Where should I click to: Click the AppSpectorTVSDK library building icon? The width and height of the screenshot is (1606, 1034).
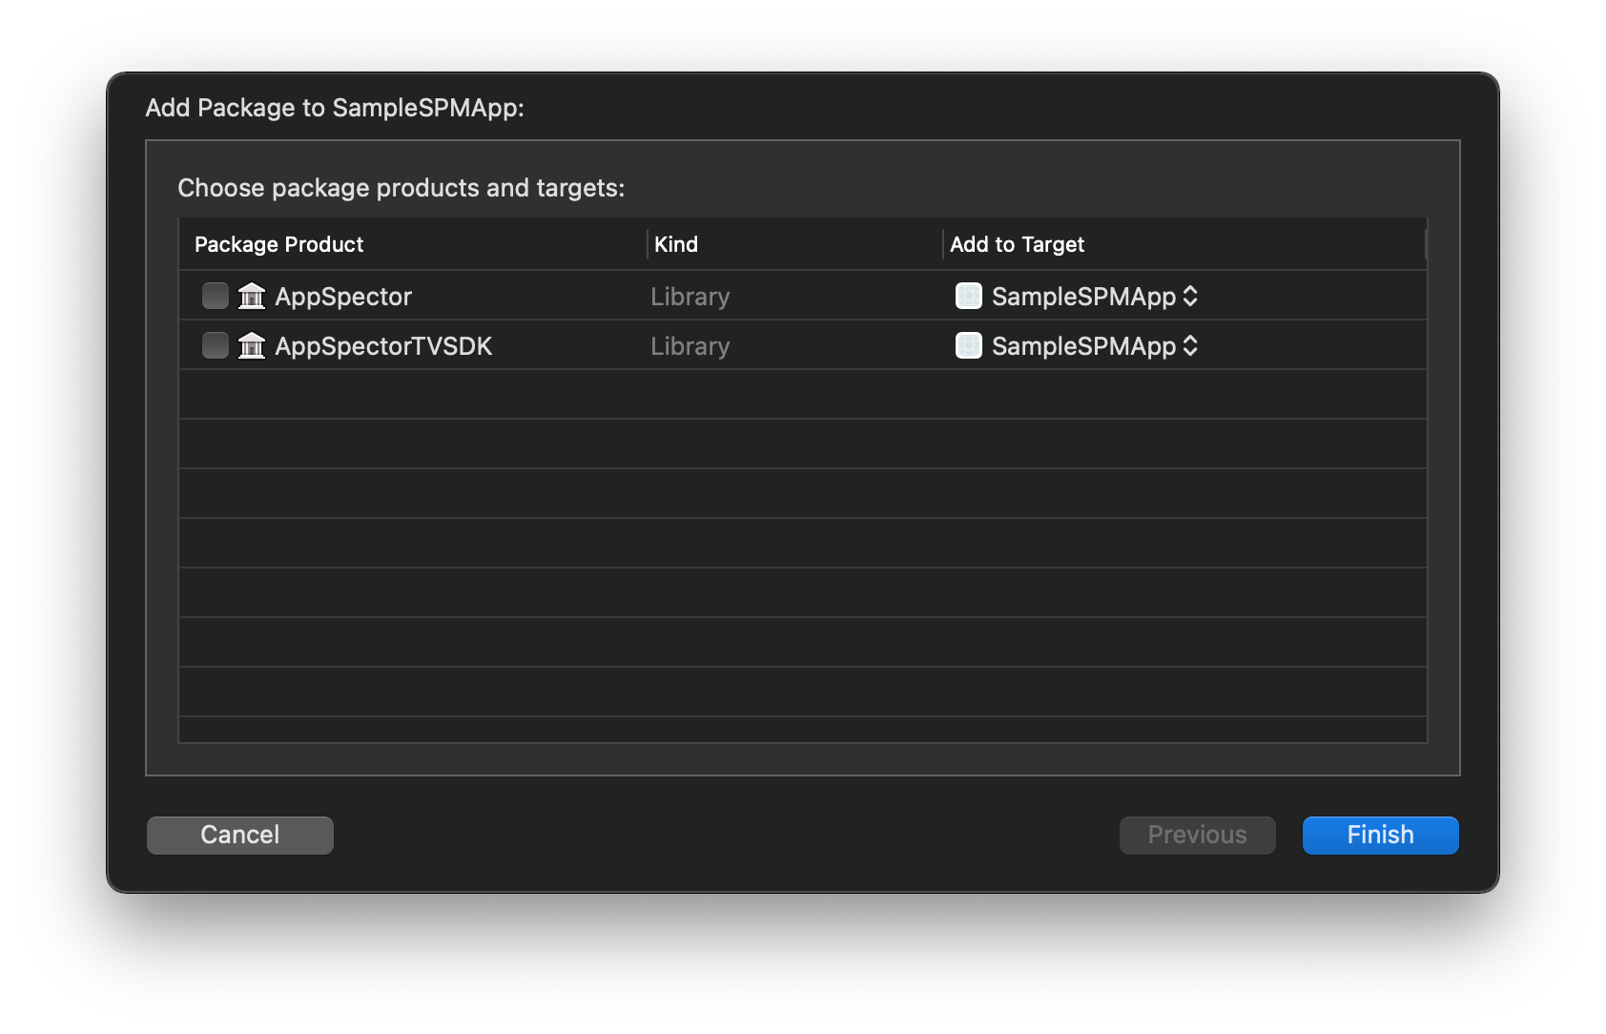(252, 345)
